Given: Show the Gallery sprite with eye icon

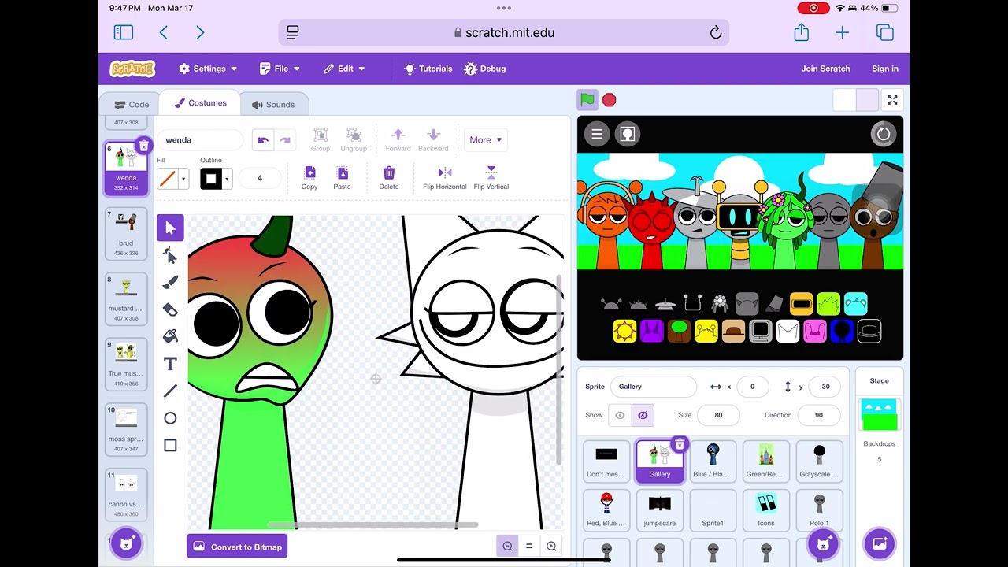Looking at the screenshot, I should [x=620, y=415].
